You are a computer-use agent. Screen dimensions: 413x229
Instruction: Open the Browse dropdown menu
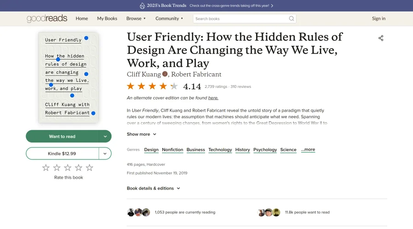[136, 18]
